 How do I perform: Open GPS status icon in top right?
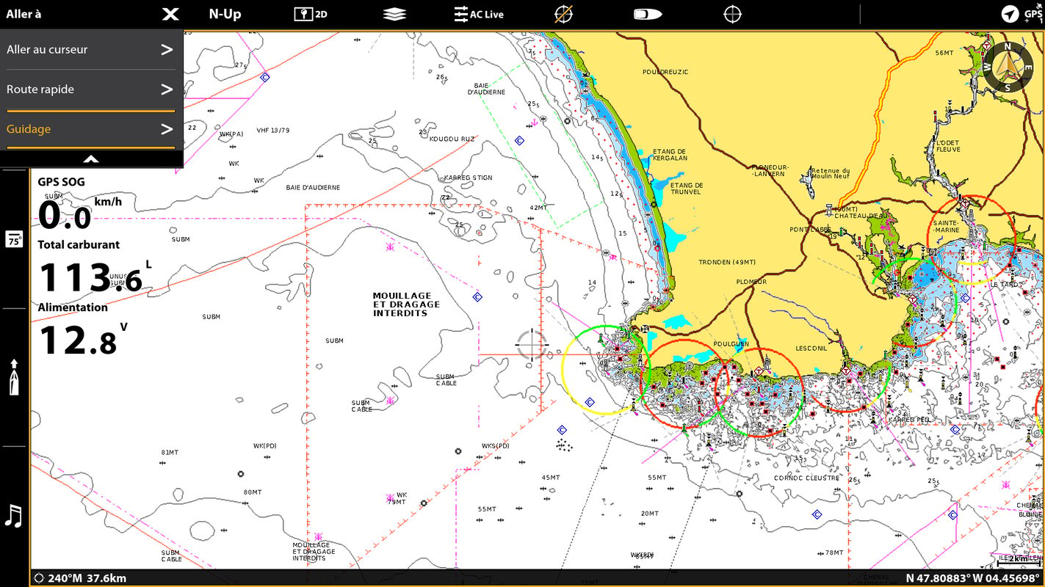(x=1022, y=14)
